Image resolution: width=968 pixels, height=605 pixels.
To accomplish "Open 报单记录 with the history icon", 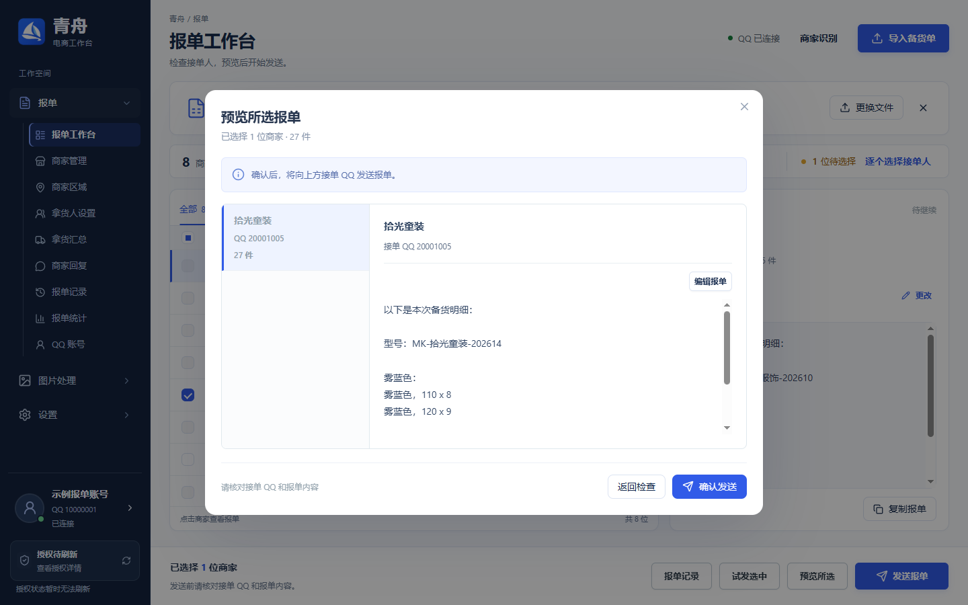I will point(85,292).
